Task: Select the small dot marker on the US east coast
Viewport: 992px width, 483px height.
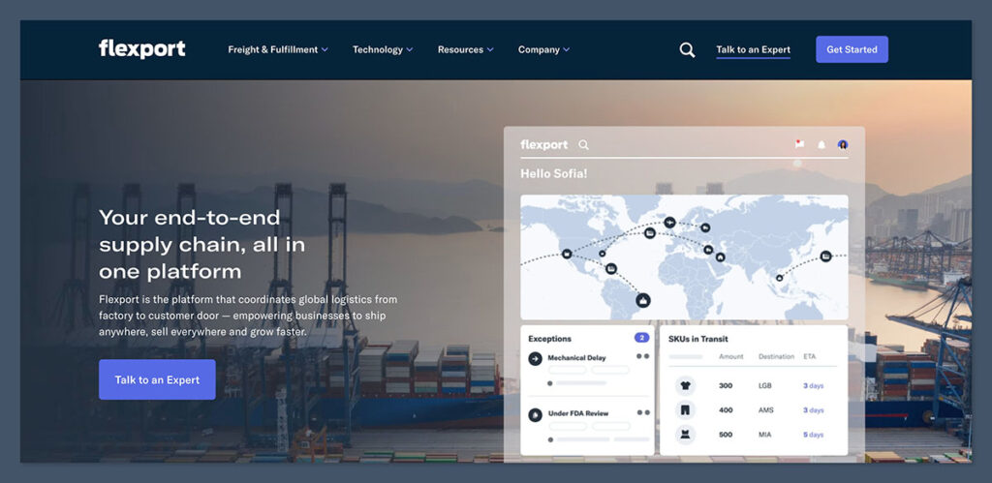Action: coord(603,254)
